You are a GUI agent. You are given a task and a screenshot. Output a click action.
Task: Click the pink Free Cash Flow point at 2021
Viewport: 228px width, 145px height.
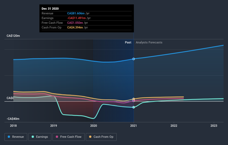pos(134,101)
